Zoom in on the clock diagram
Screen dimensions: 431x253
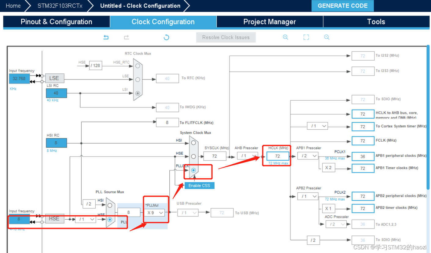click(285, 37)
